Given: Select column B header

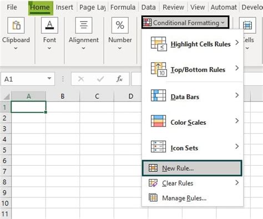Looking at the screenshot, I should 63,96.
